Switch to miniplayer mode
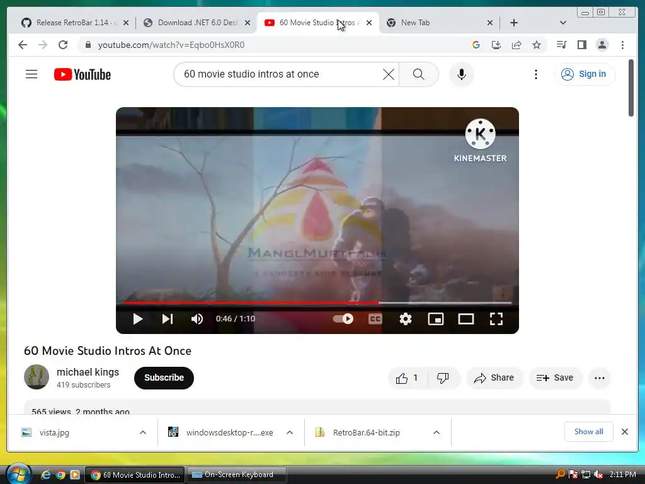 tap(436, 319)
